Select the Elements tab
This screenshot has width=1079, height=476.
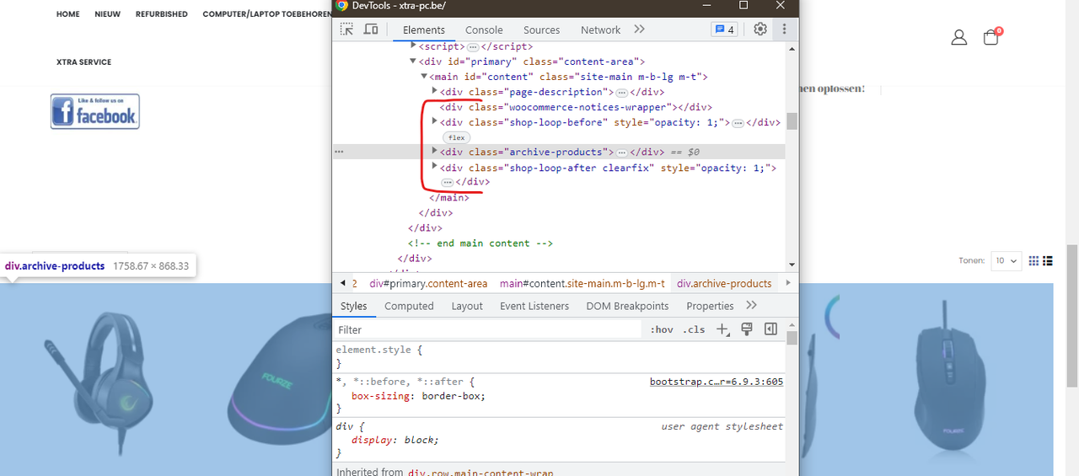coord(424,29)
